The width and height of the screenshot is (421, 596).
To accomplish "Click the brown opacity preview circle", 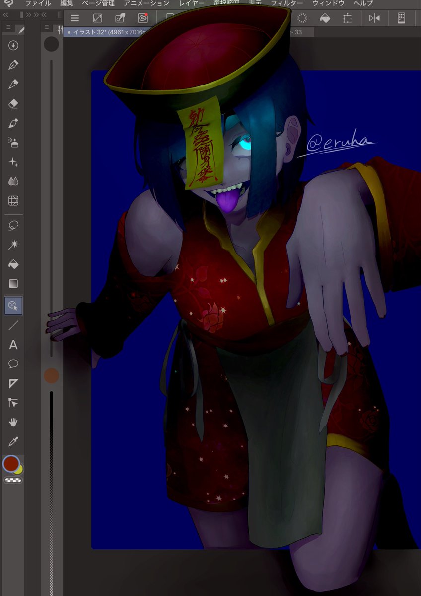I will click(51, 375).
